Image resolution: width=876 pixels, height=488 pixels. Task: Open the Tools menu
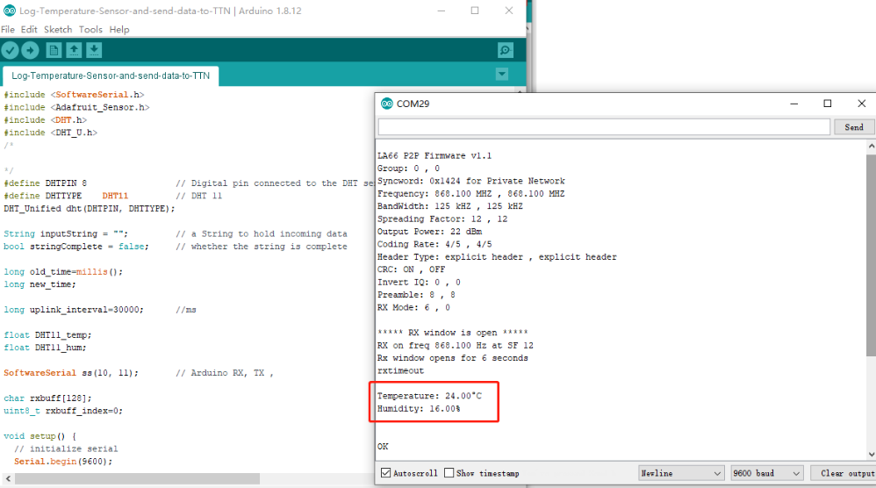coord(90,30)
